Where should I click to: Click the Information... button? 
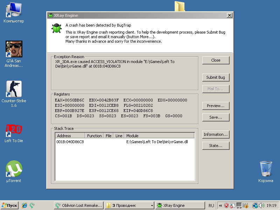coord(216,134)
